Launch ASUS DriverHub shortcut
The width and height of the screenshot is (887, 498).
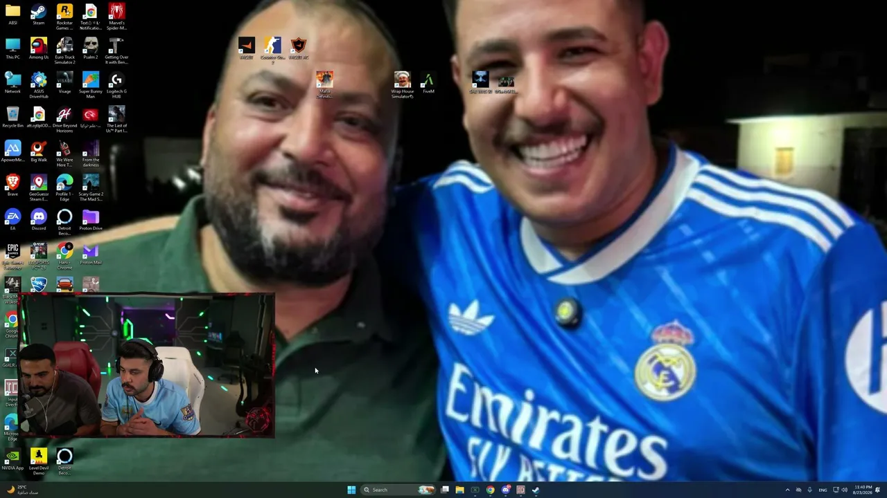(x=39, y=85)
